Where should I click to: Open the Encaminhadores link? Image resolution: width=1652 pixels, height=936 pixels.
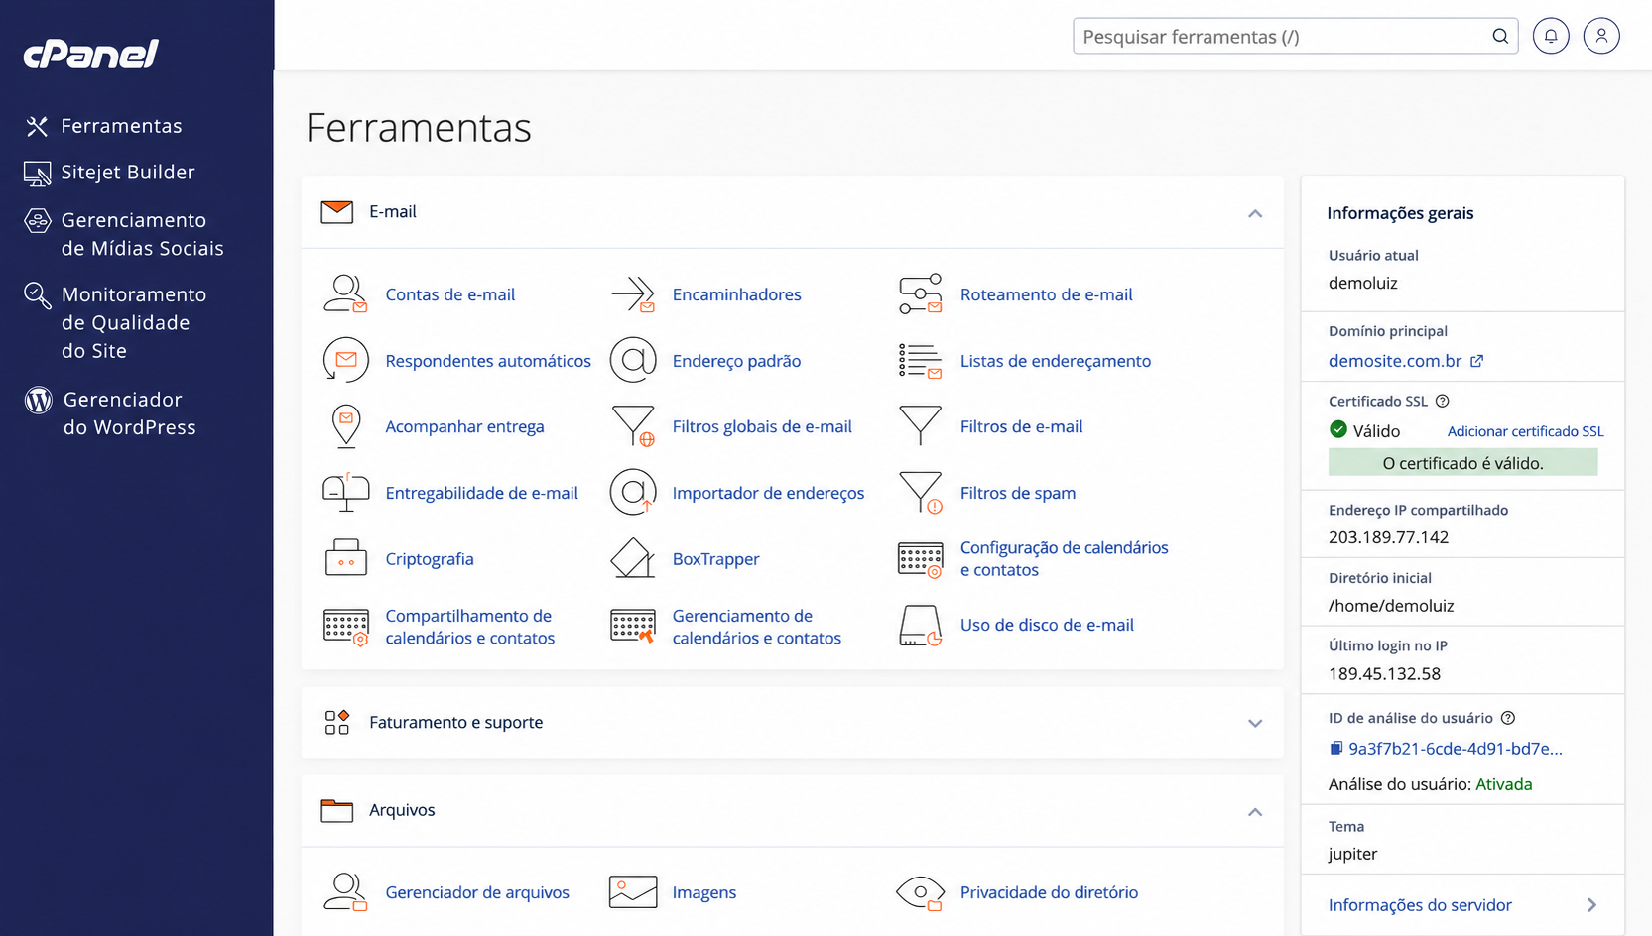pyautogui.click(x=736, y=294)
